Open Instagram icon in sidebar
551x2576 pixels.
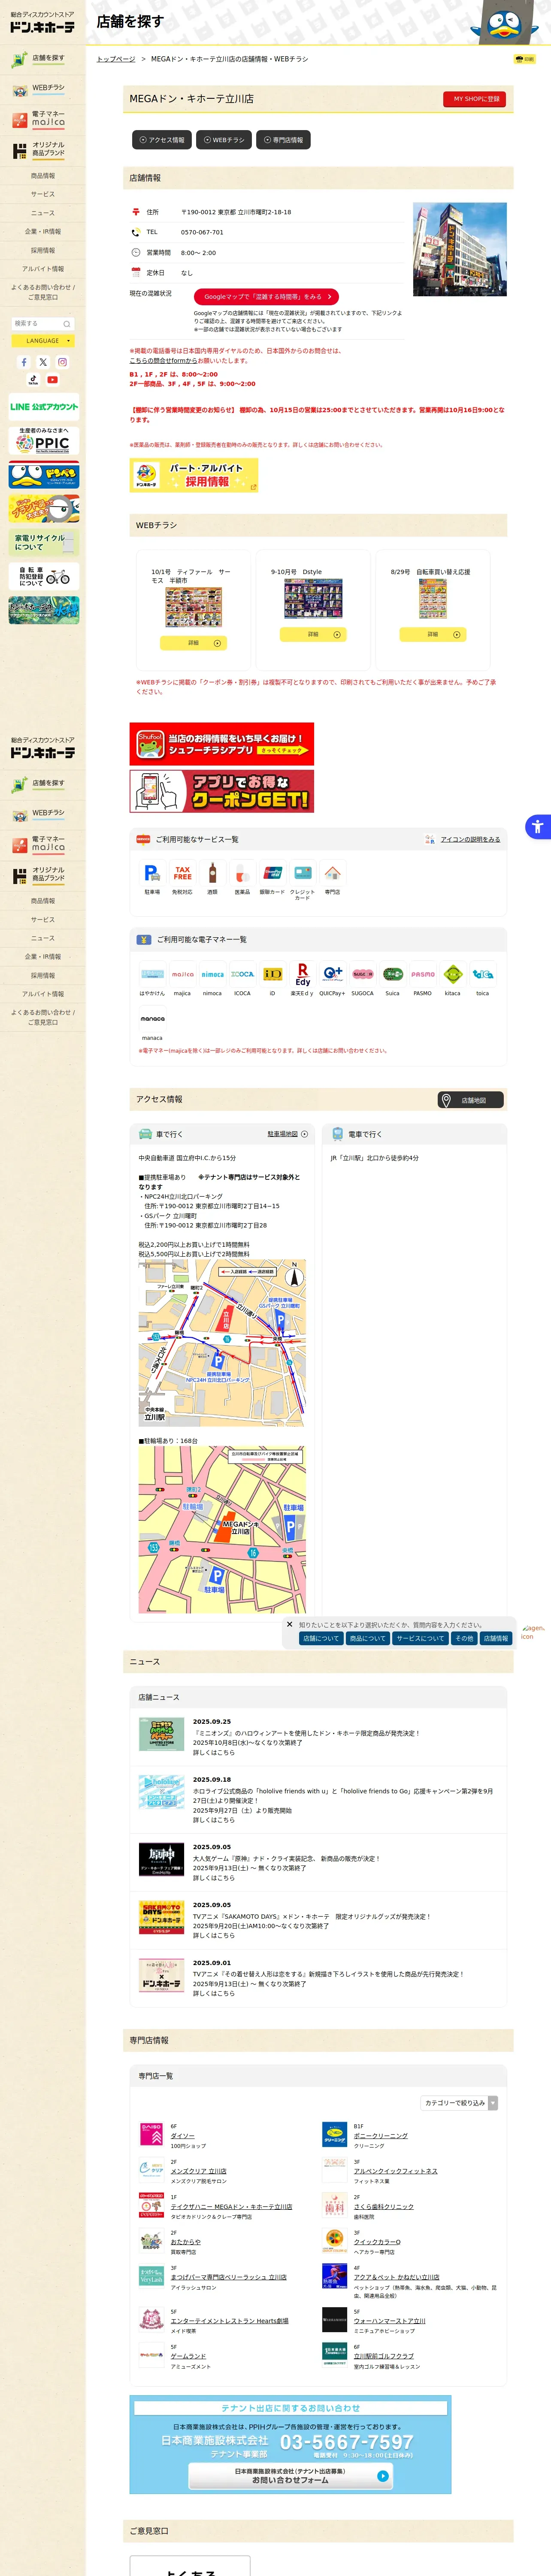coord(62,362)
